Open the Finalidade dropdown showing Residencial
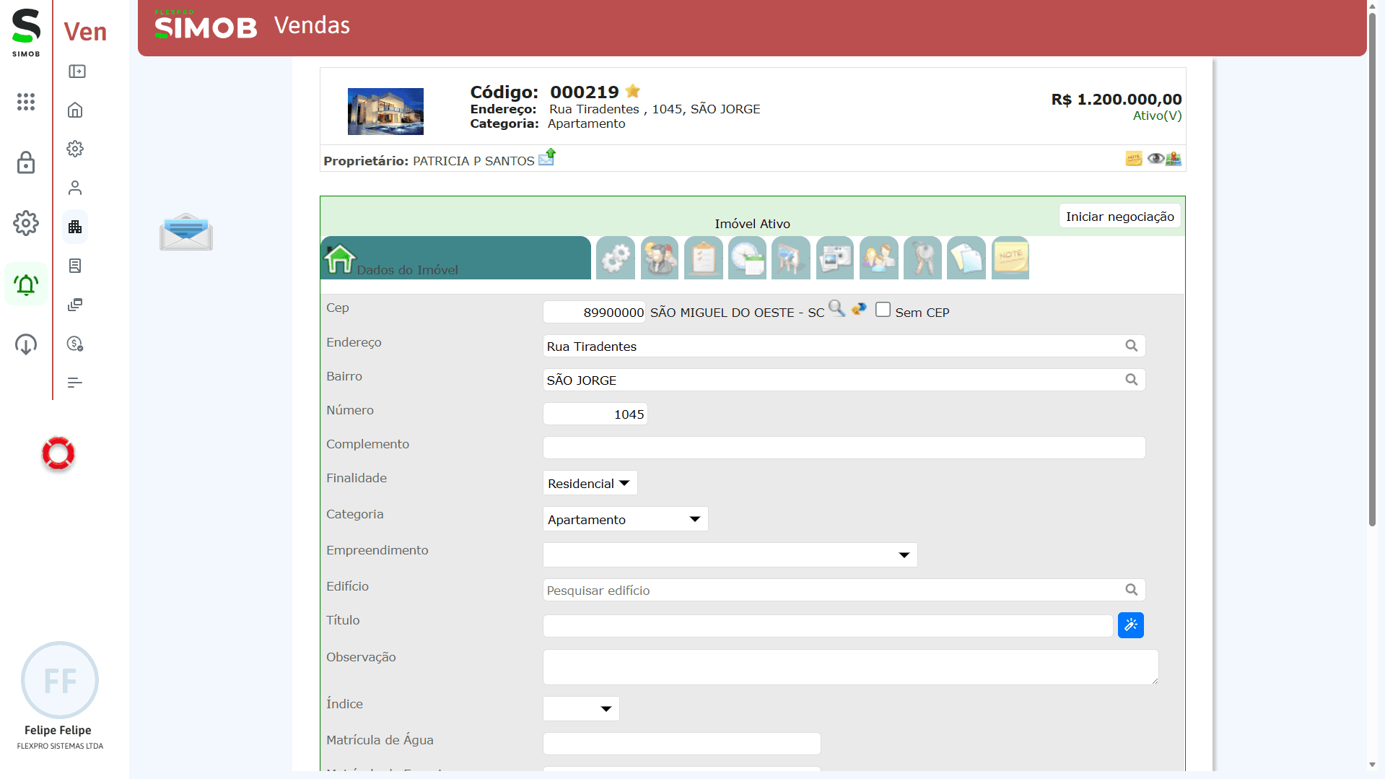 click(589, 483)
